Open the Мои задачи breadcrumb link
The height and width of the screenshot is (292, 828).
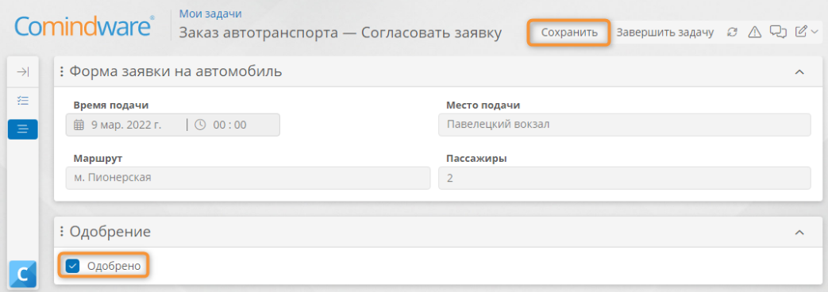(x=210, y=13)
